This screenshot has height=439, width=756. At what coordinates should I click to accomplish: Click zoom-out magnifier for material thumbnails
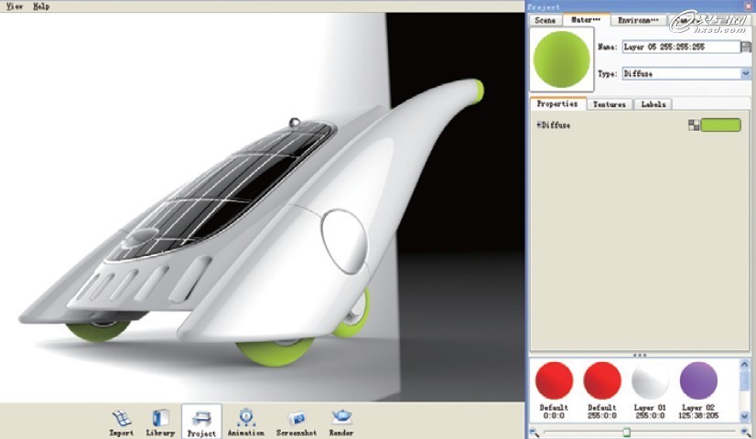point(535,431)
